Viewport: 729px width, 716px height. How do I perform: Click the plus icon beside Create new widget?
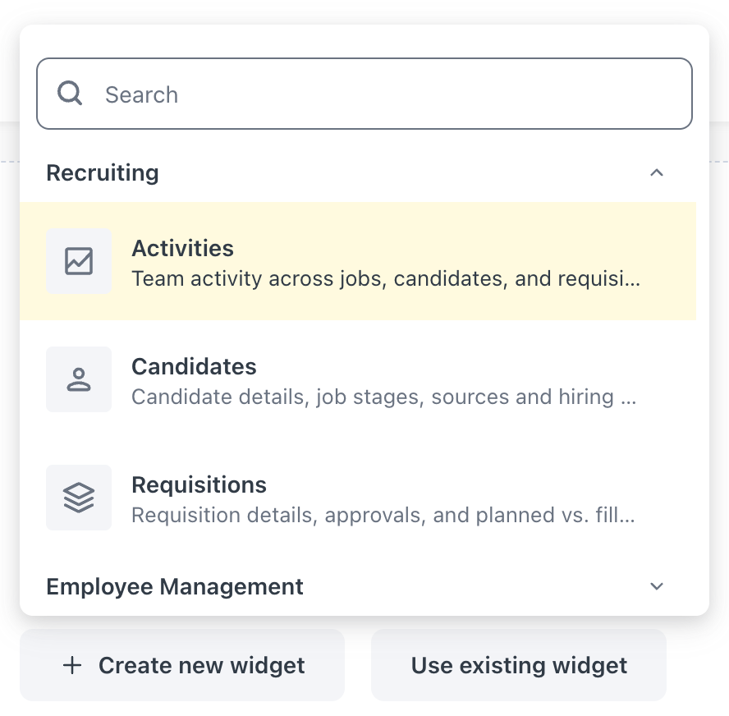(72, 665)
